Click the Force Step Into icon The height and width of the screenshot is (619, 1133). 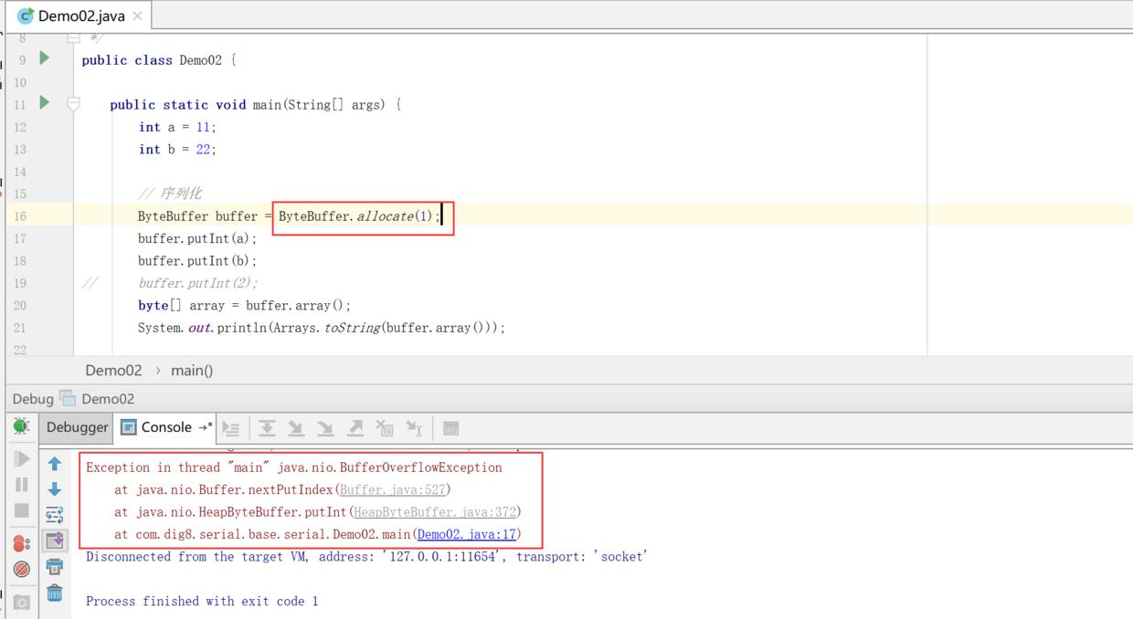(325, 427)
